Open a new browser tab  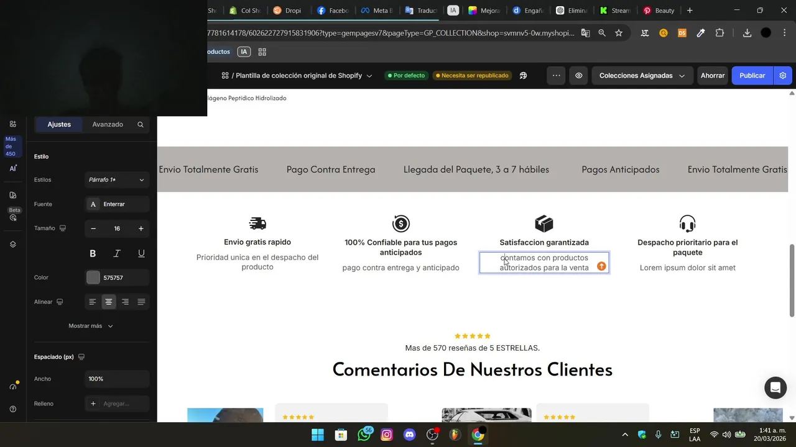tap(690, 11)
